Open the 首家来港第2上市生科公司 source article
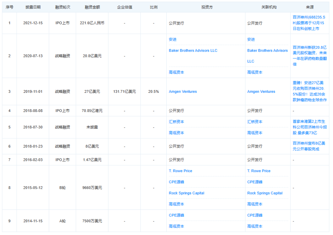333x235 pixels. pyautogui.click(x=309, y=127)
